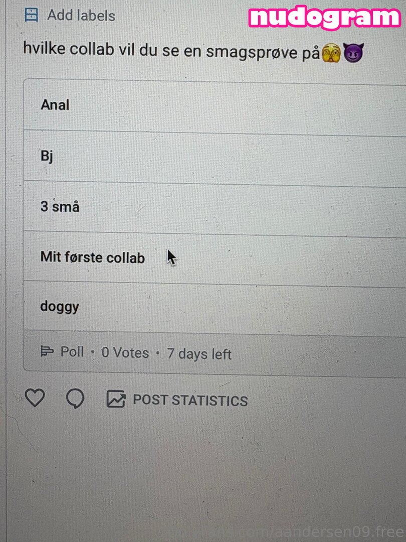This screenshot has width=406, height=542.
Task: Open the 0 Votes count
Action: pos(125,353)
